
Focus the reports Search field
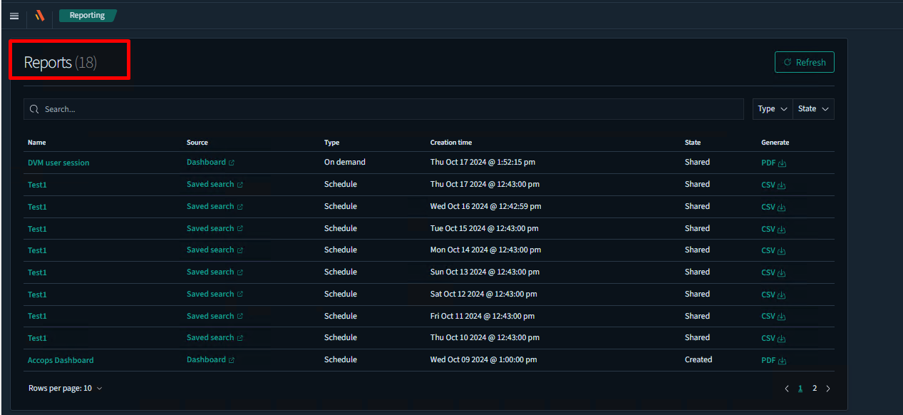[385, 109]
